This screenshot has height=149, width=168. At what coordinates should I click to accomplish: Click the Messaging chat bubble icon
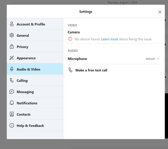(12, 92)
